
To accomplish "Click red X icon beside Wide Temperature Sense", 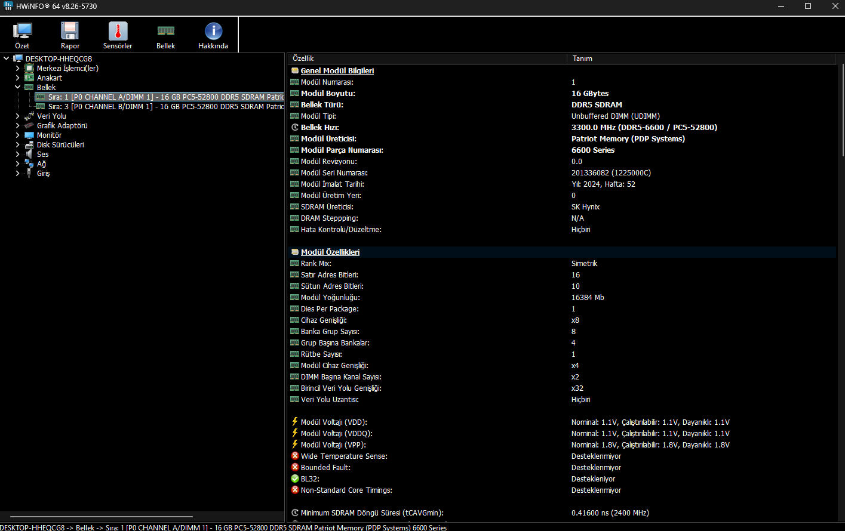I will pyautogui.click(x=295, y=456).
